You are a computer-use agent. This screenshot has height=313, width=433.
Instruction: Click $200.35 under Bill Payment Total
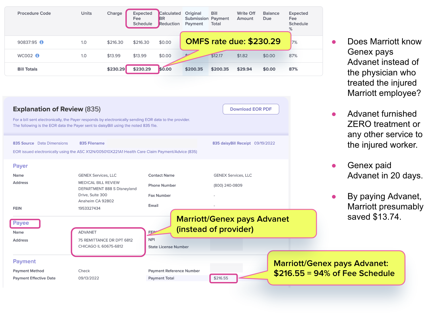pos(220,69)
